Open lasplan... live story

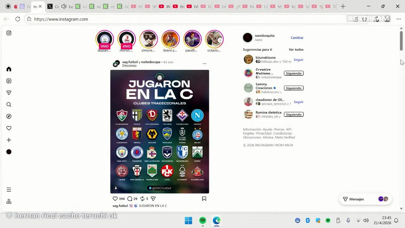click(x=105, y=39)
